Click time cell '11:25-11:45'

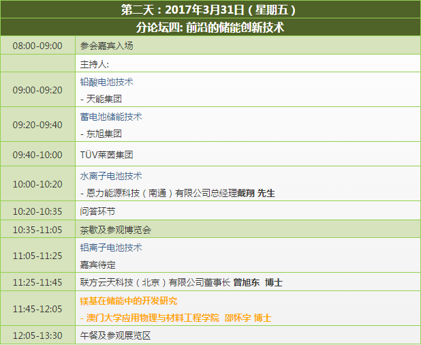pos(37,282)
